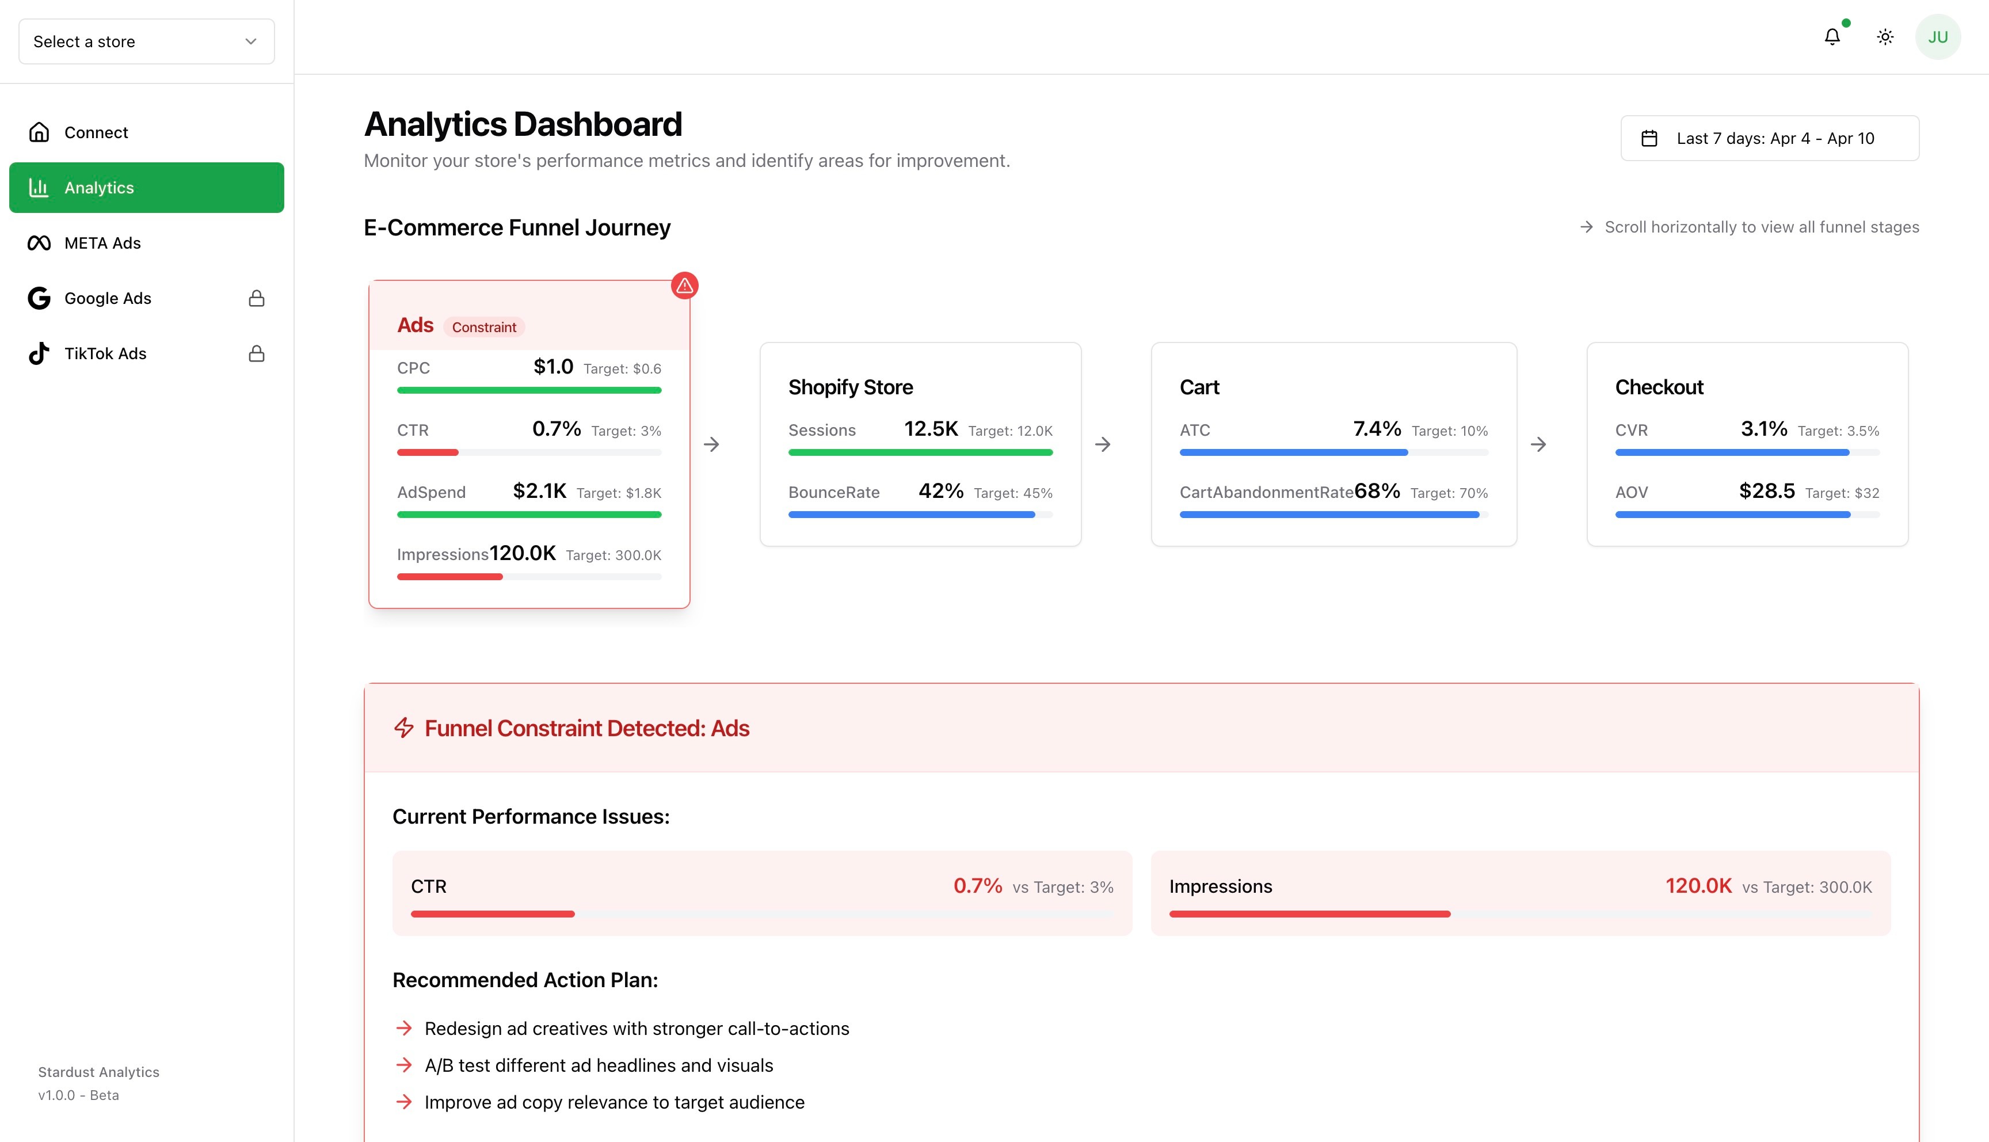Switch to the META Ads section

pyautogui.click(x=101, y=242)
